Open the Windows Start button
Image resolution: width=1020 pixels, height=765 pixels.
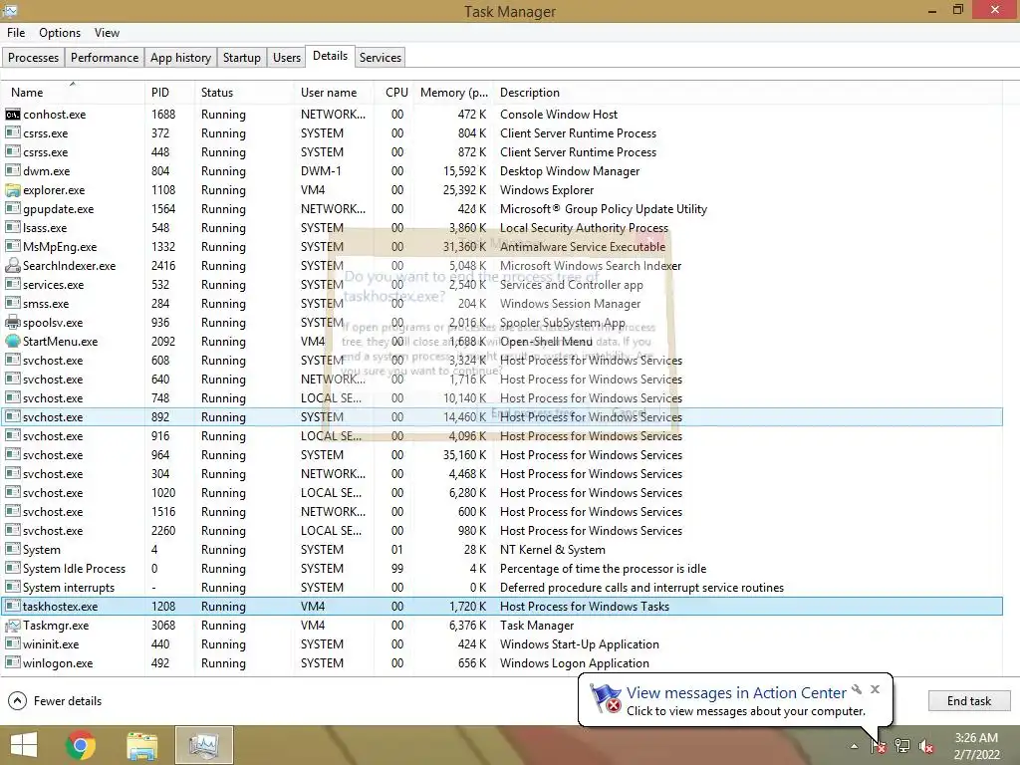pos(24,745)
